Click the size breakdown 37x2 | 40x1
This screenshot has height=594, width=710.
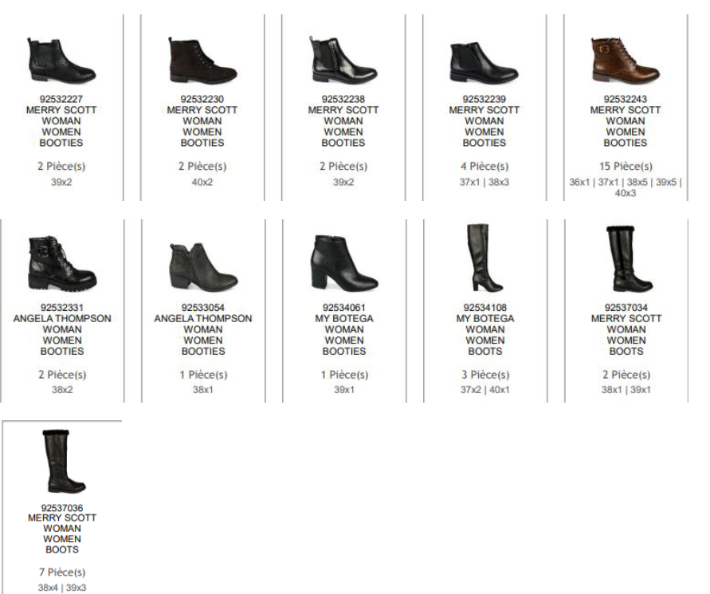pyautogui.click(x=484, y=389)
